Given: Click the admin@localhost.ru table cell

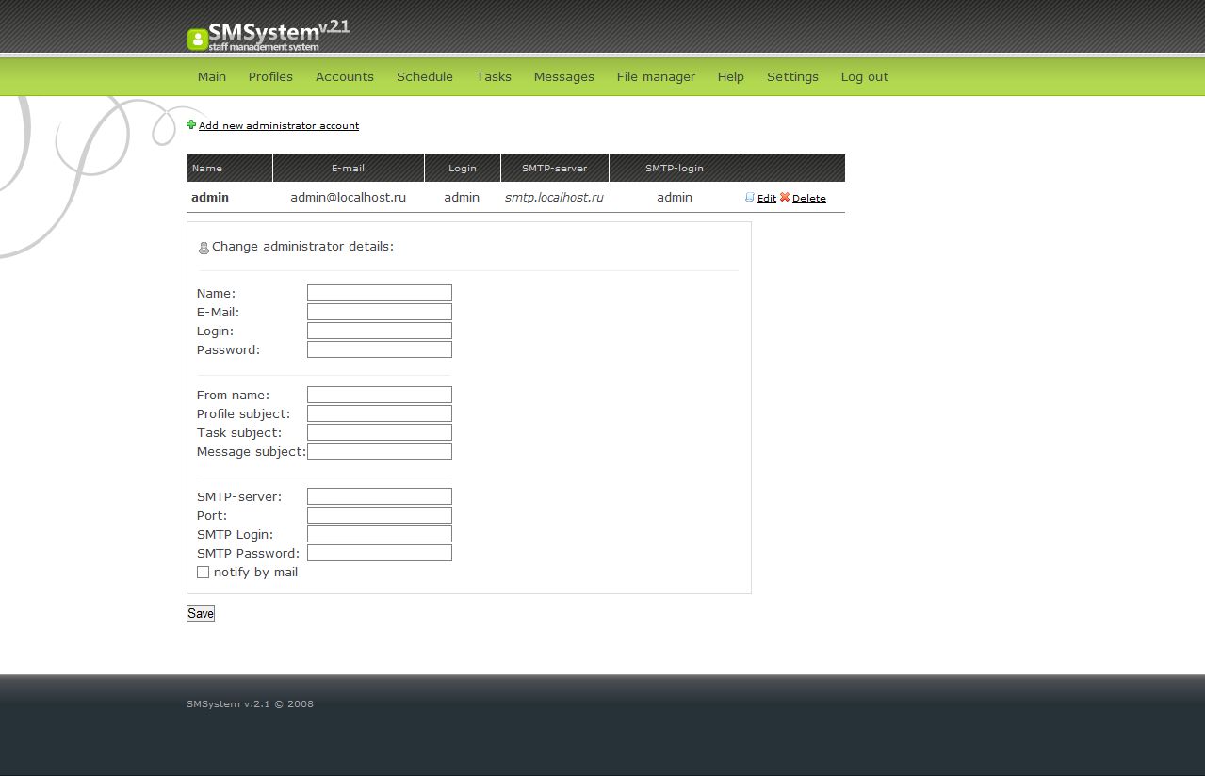Looking at the screenshot, I should pyautogui.click(x=349, y=198).
